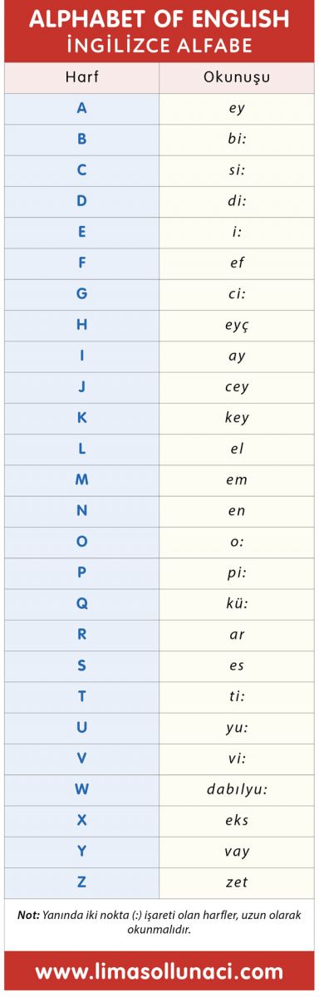
Task: Click the letter A in the Harf column
Action: tap(81, 108)
